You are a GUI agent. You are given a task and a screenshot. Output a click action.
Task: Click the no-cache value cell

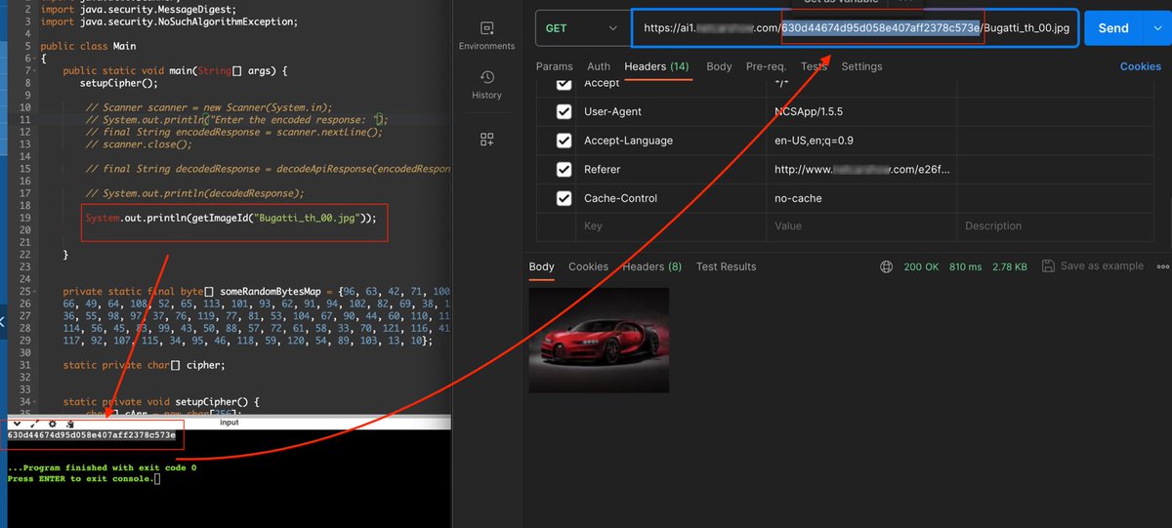pyautogui.click(x=861, y=198)
